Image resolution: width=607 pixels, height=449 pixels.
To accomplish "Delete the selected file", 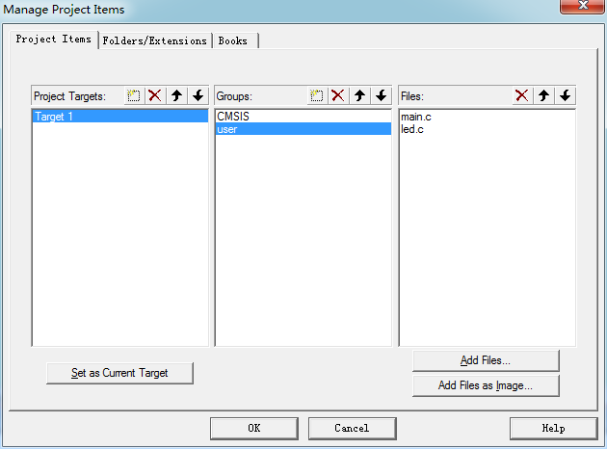I will [522, 95].
